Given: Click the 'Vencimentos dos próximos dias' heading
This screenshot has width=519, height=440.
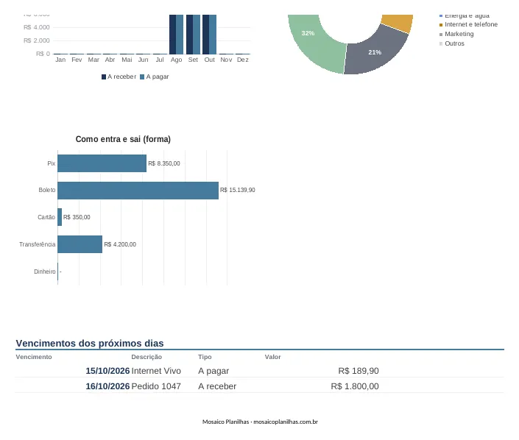Looking at the screenshot, I should (x=90, y=343).
